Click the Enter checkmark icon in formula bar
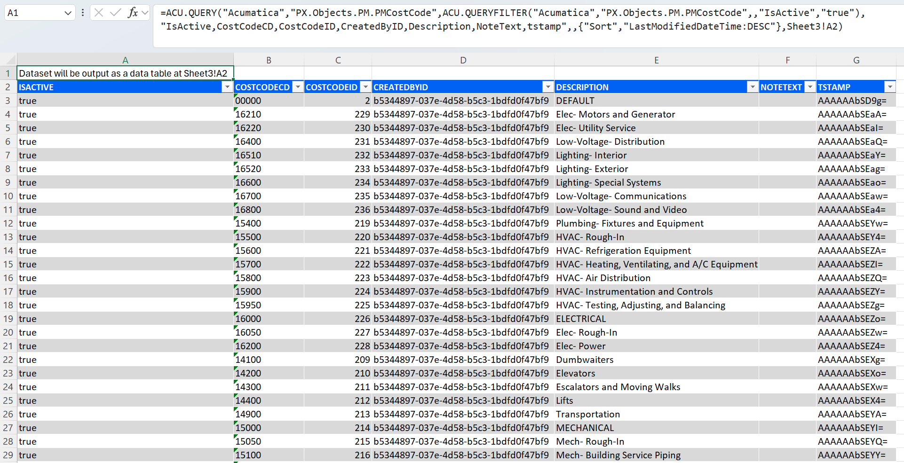 pyautogui.click(x=115, y=13)
